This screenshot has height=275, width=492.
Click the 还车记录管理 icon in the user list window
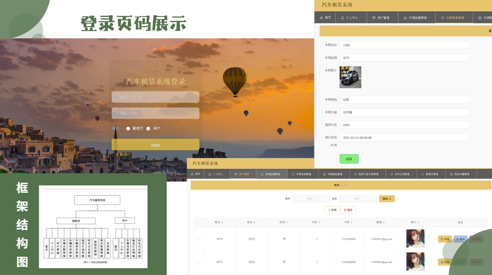(x=391, y=174)
